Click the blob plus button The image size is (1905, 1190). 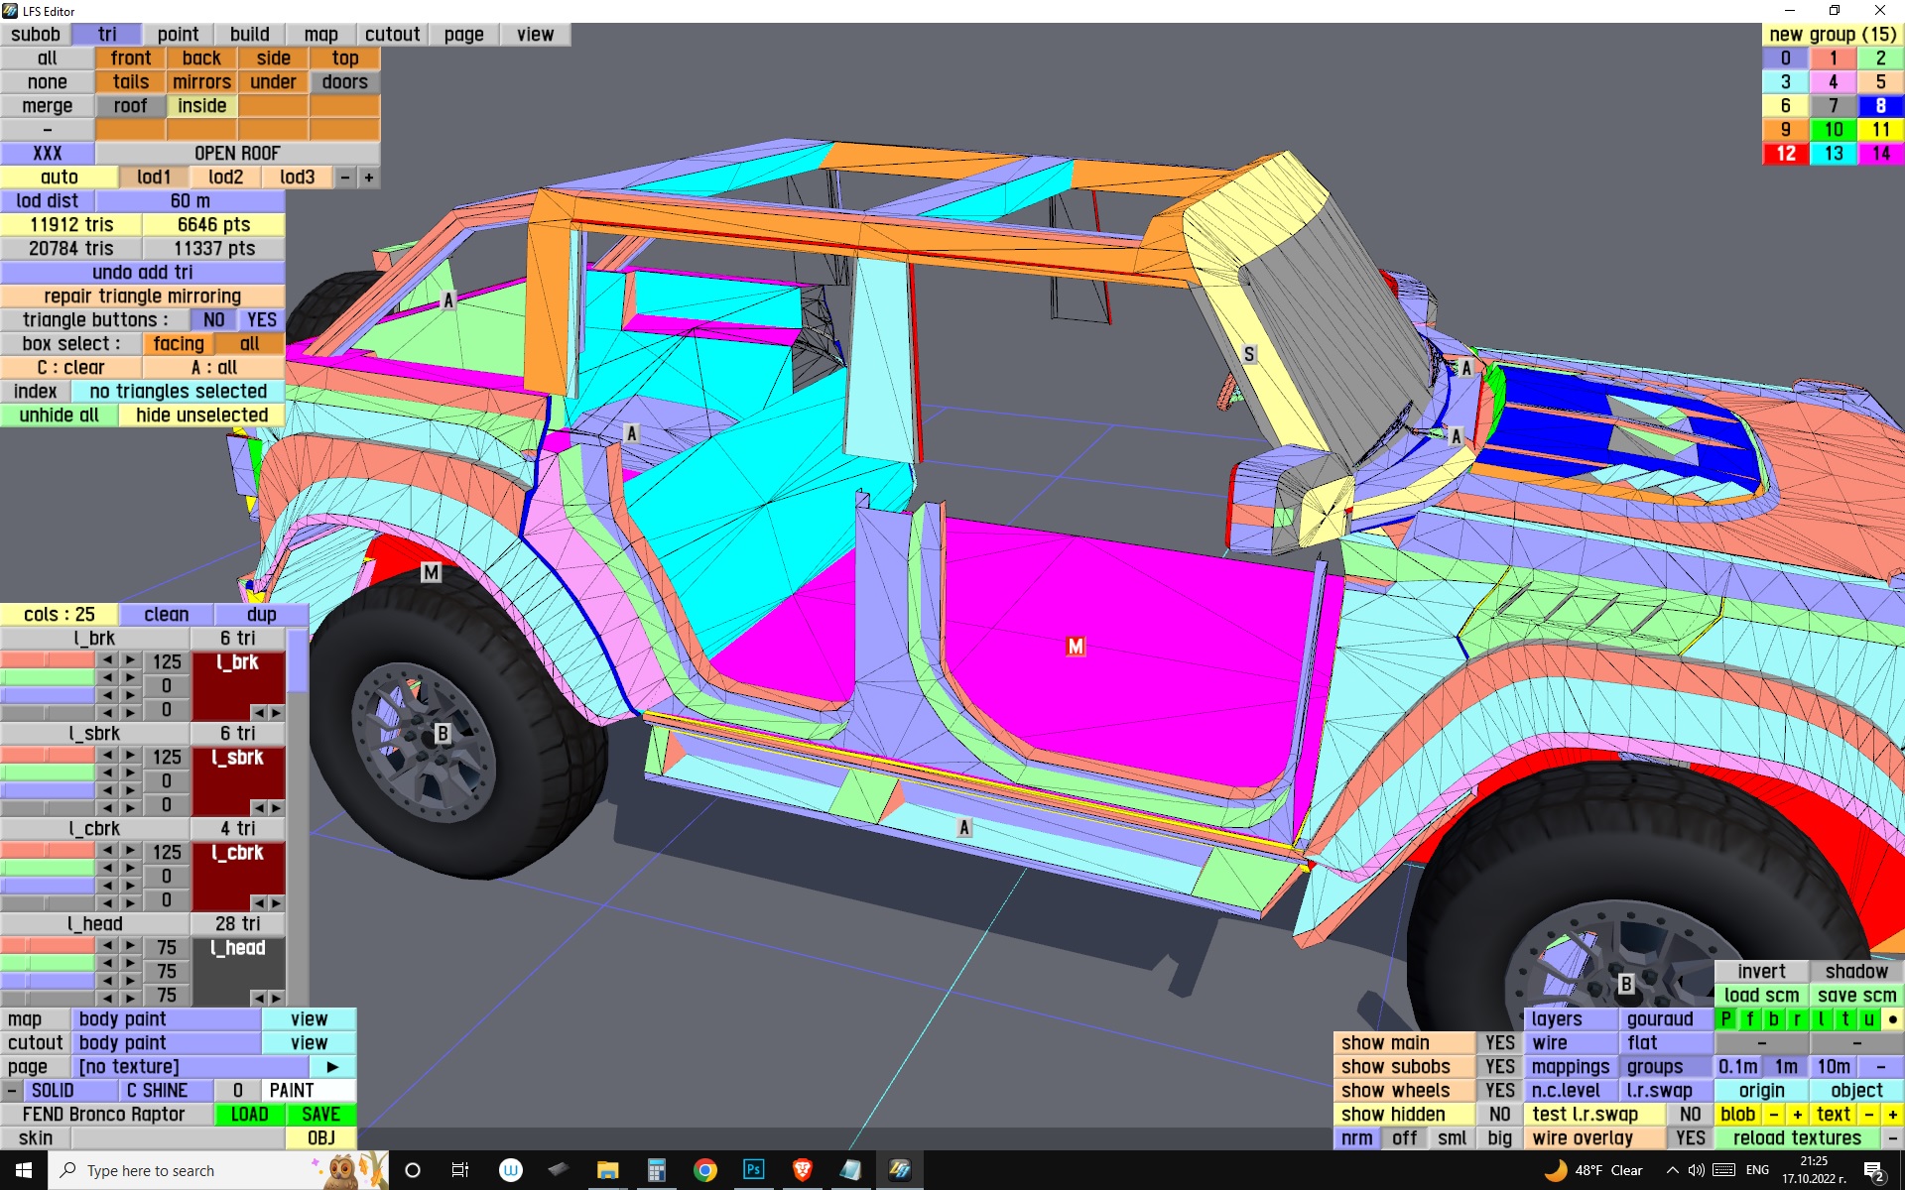click(1797, 1115)
